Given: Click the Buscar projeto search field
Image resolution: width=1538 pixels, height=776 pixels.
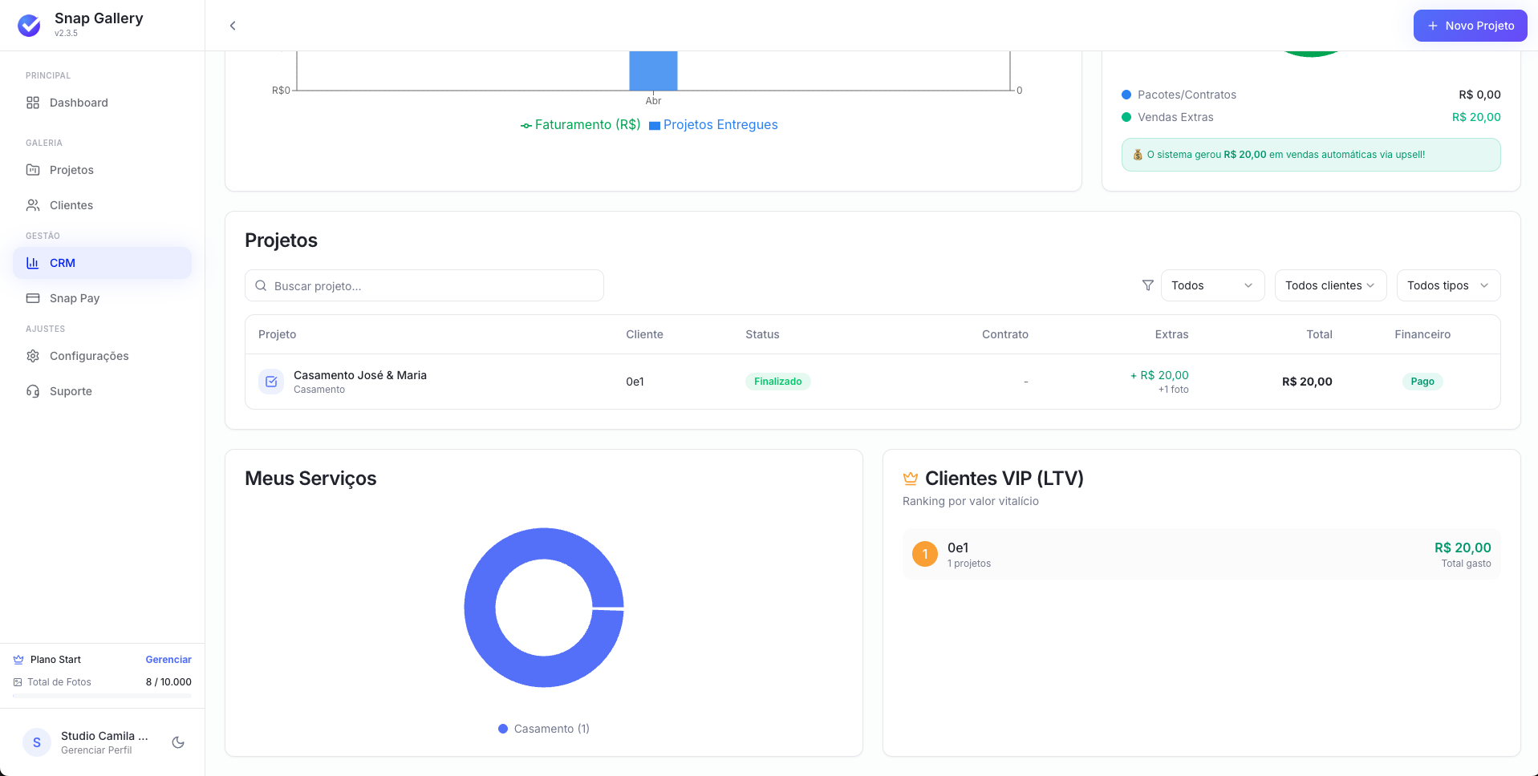Looking at the screenshot, I should pyautogui.click(x=424, y=285).
